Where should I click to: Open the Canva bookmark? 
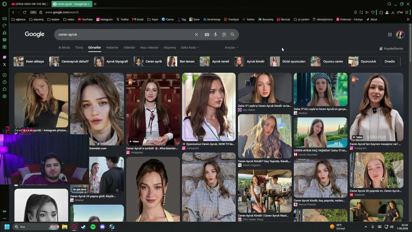168,19
